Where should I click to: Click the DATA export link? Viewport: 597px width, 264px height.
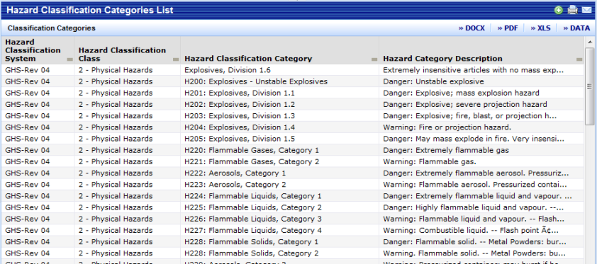coord(576,28)
